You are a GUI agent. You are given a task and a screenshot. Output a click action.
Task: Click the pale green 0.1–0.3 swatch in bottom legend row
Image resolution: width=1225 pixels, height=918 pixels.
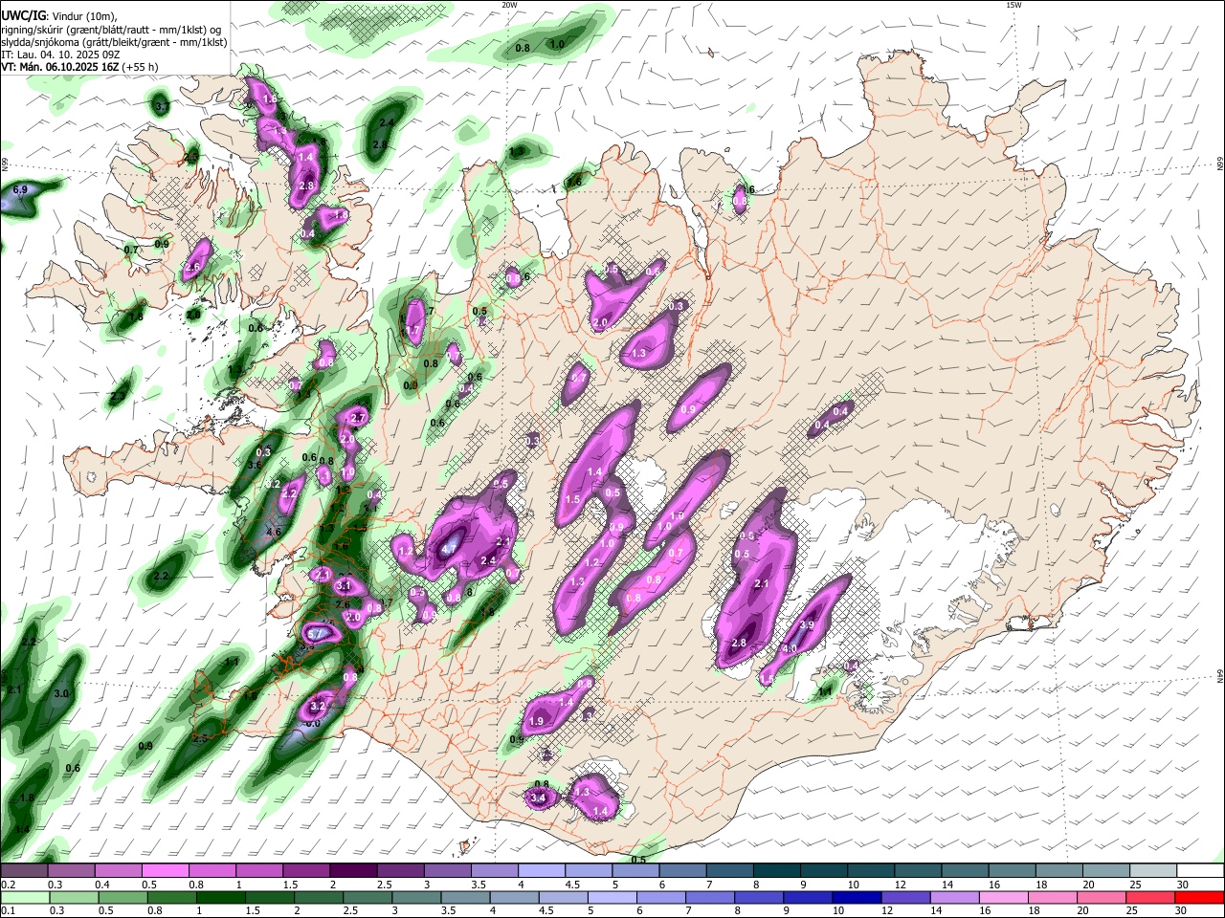pos(24,897)
